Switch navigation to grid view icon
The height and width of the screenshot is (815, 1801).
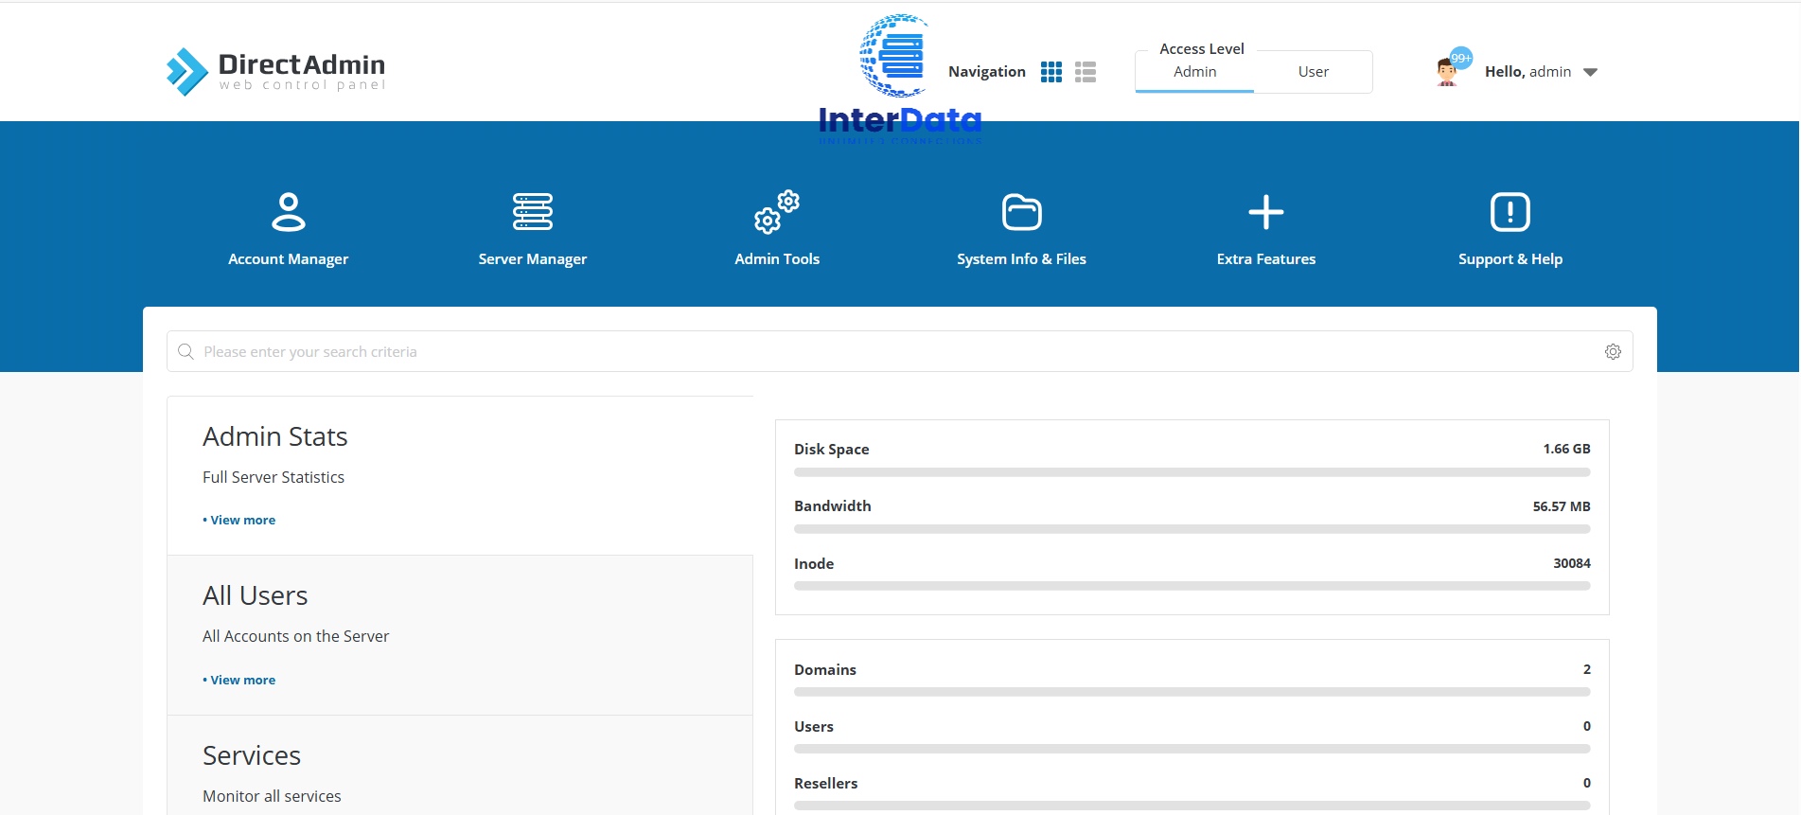pyautogui.click(x=1051, y=72)
